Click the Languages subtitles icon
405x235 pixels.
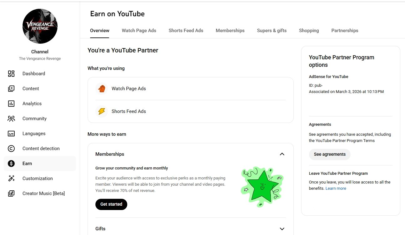11,134
